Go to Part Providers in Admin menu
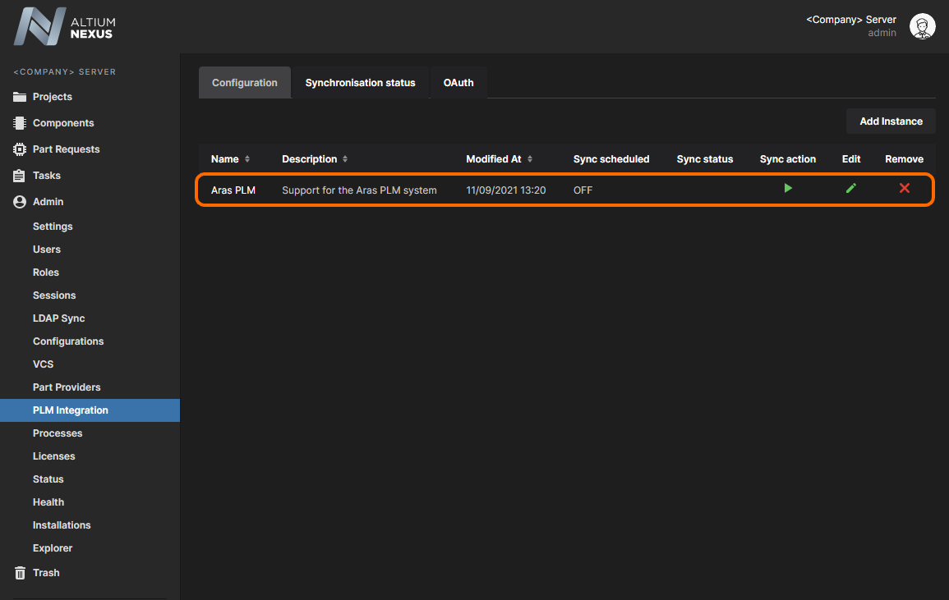Image resolution: width=949 pixels, height=600 pixels. pos(67,387)
